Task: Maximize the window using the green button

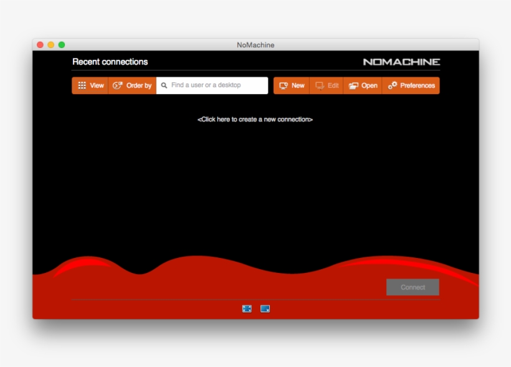Action: 62,45
